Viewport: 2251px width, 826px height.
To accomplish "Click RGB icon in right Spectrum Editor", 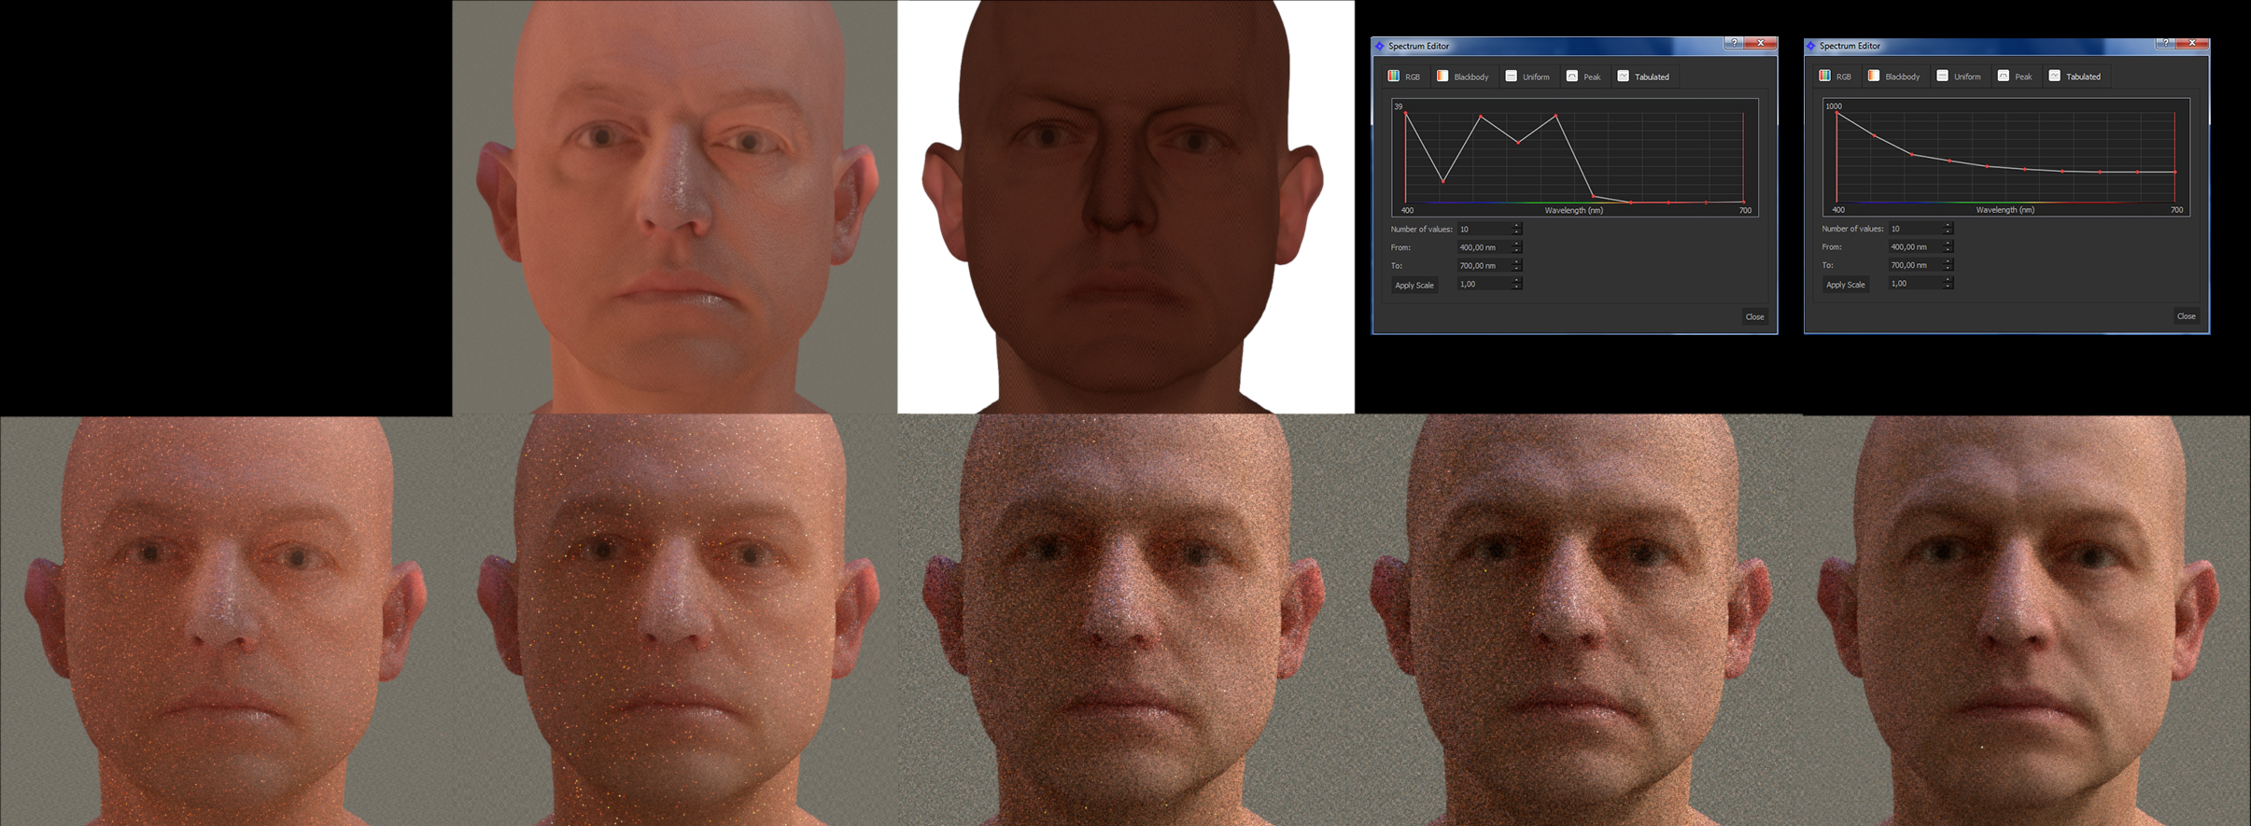I will click(1825, 77).
